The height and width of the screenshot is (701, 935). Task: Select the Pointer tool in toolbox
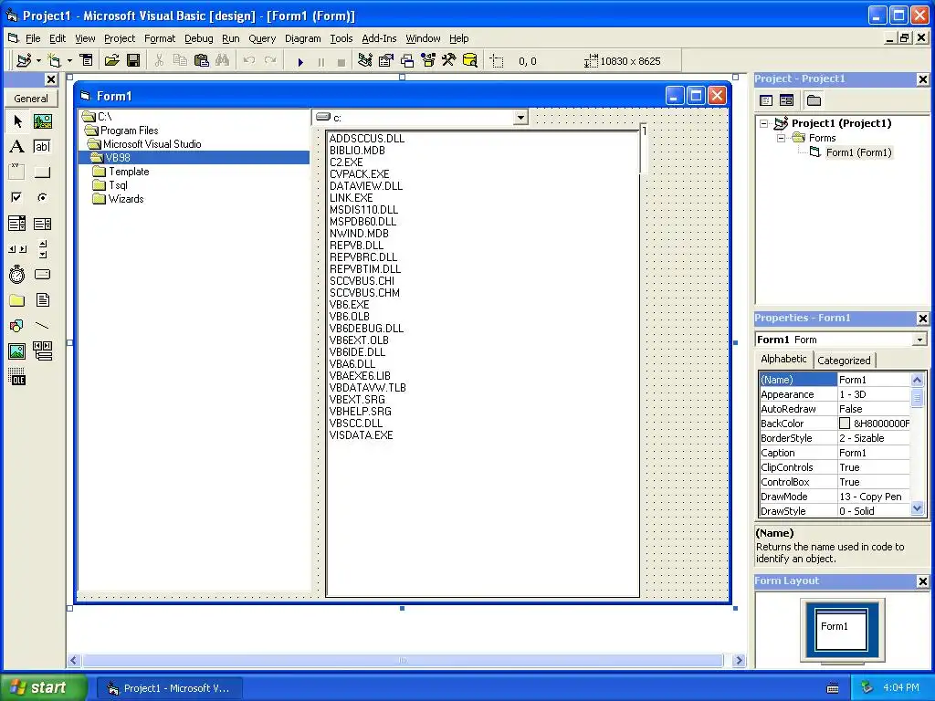click(17, 121)
